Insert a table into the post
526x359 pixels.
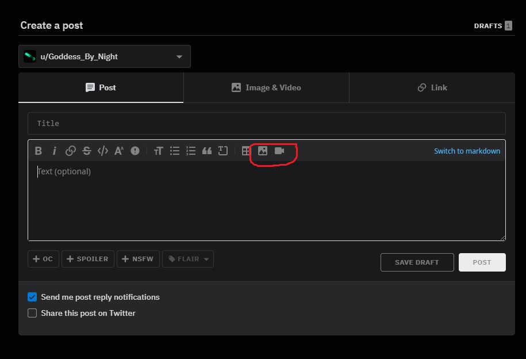click(x=246, y=151)
